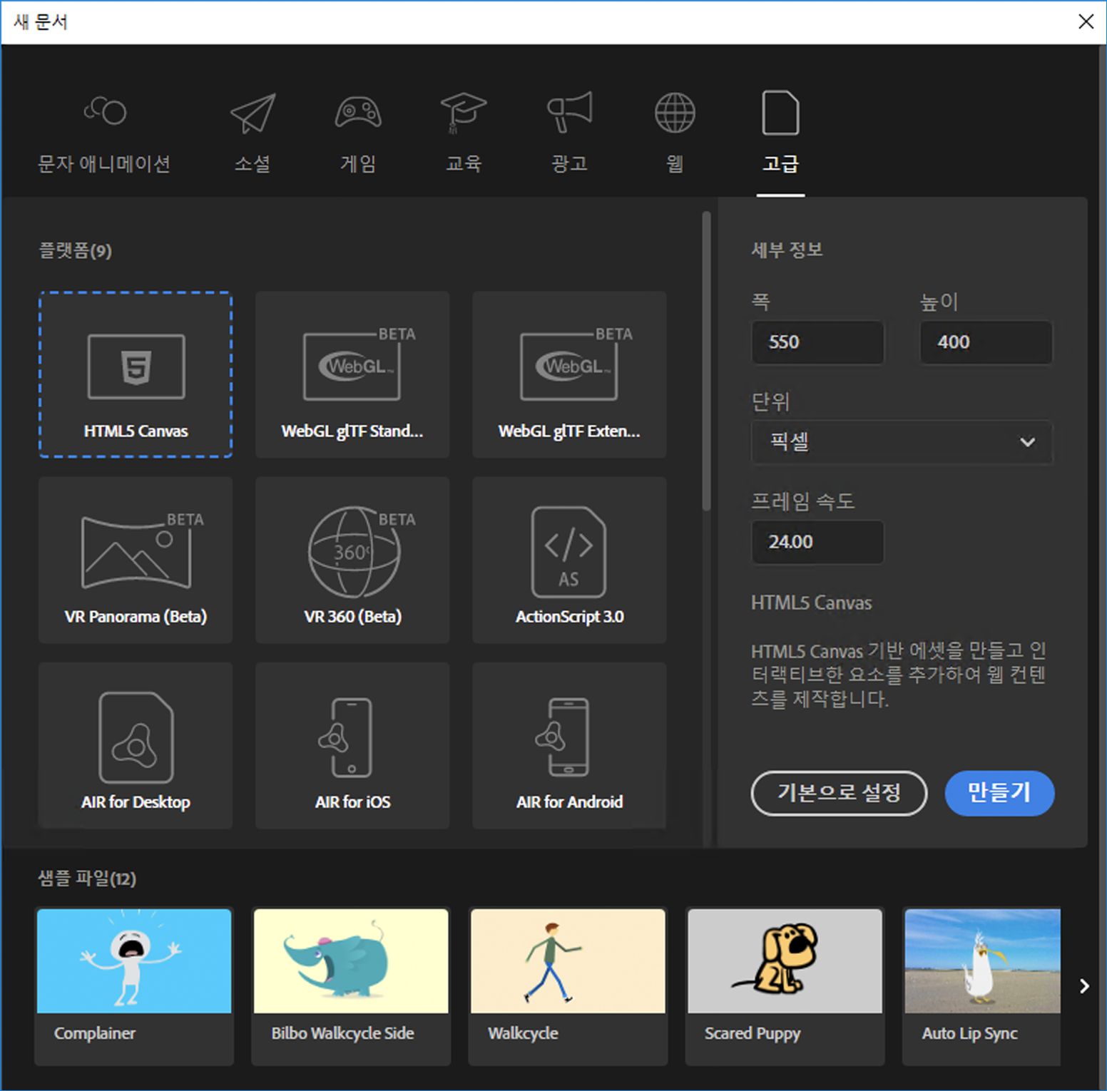Click the 기본으로 설정 button

point(839,793)
